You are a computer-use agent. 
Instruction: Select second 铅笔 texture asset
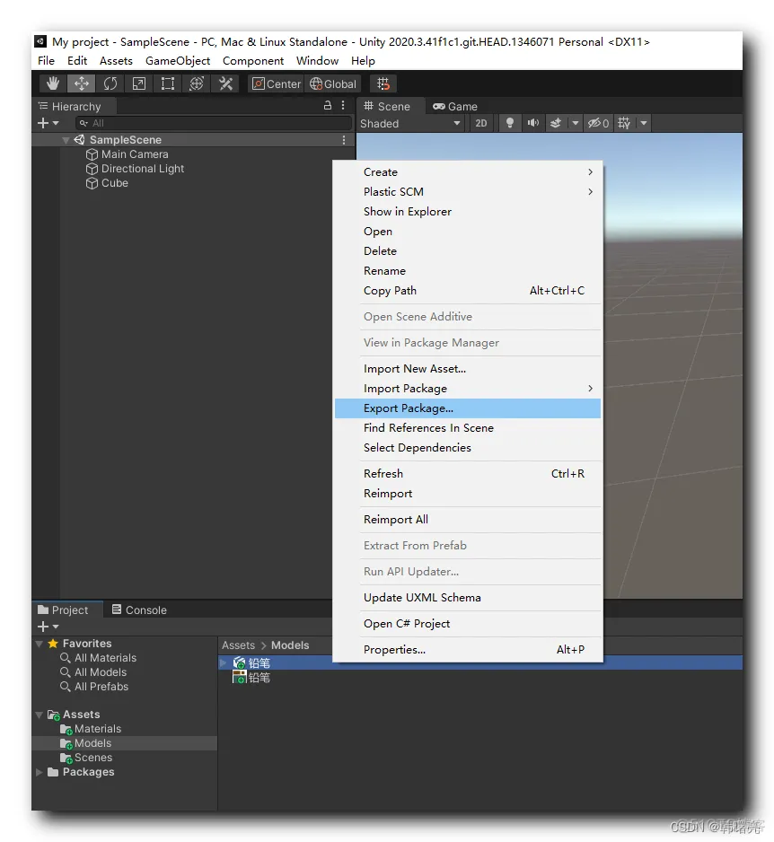(x=251, y=678)
